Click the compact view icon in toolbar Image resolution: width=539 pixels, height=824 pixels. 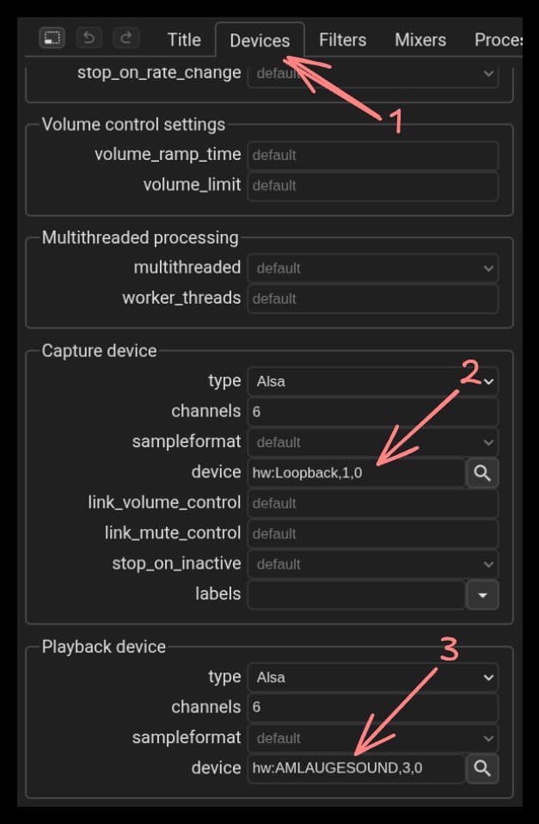(x=52, y=38)
